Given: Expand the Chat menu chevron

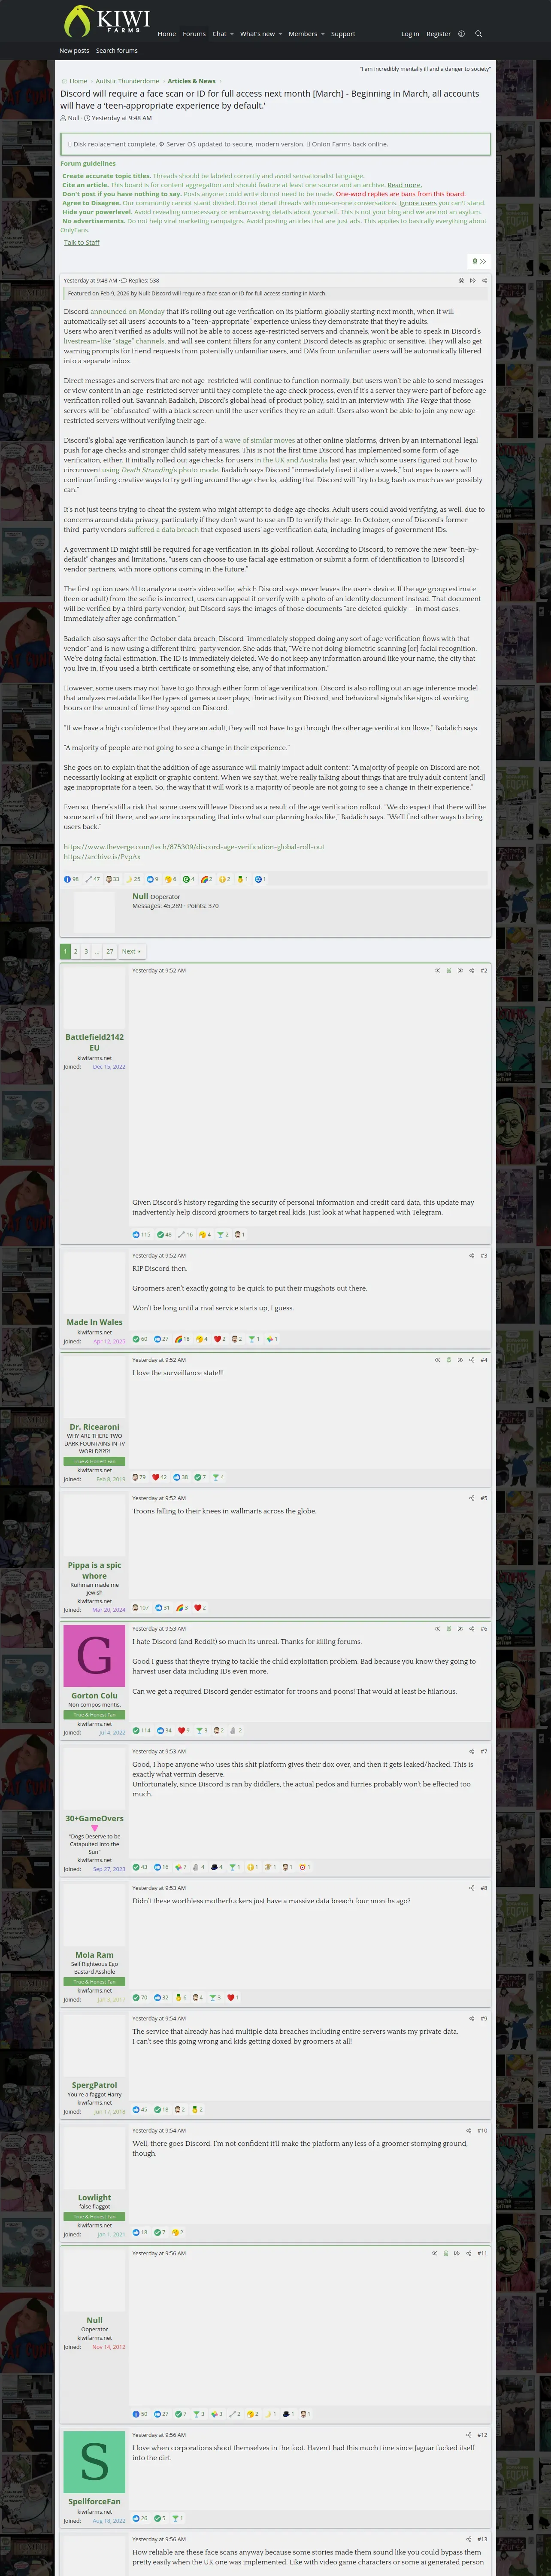Looking at the screenshot, I should (232, 34).
